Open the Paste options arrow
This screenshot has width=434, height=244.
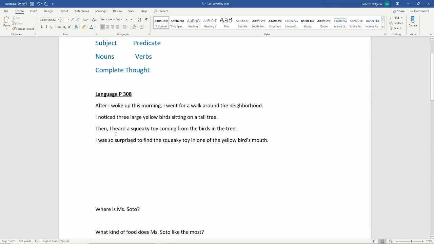click(x=6, y=29)
